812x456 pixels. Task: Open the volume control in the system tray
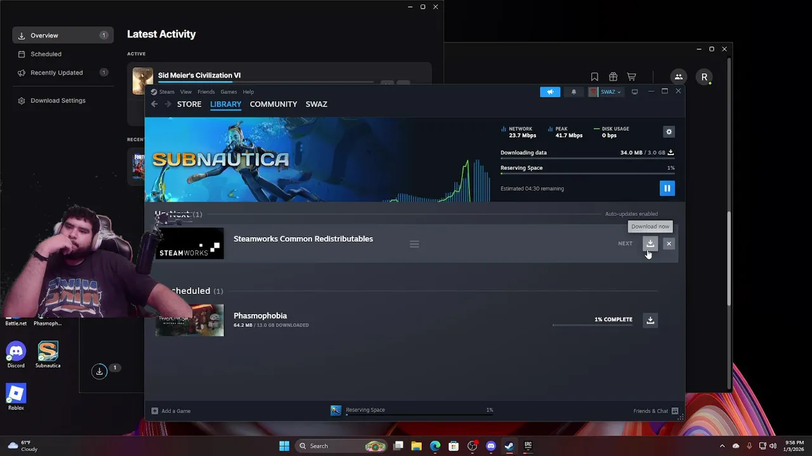click(774, 446)
